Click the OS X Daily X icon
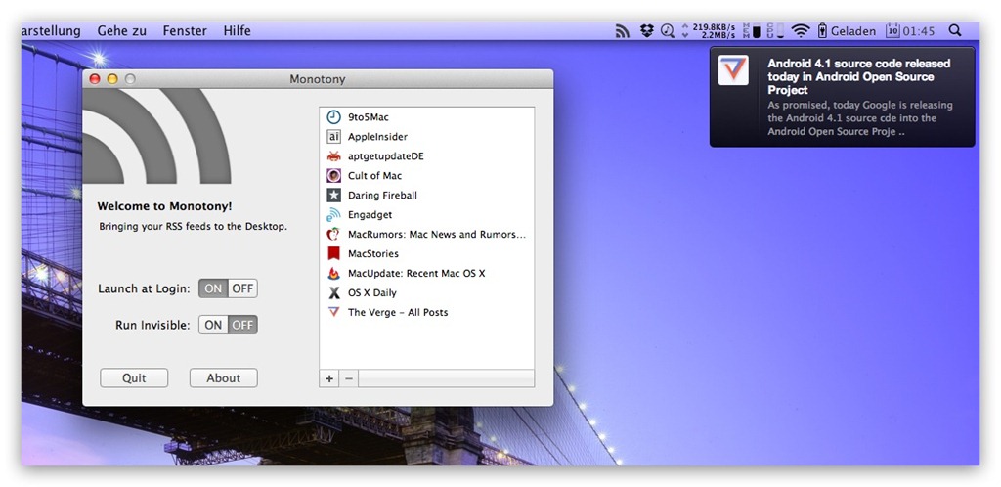This screenshot has width=1001, height=487. (x=334, y=293)
